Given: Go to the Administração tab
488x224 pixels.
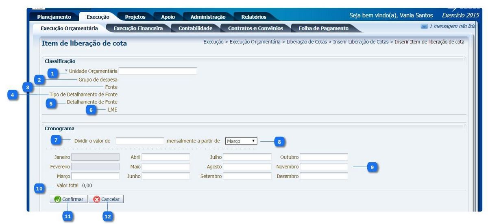Looking at the screenshot, I should click(x=208, y=17).
